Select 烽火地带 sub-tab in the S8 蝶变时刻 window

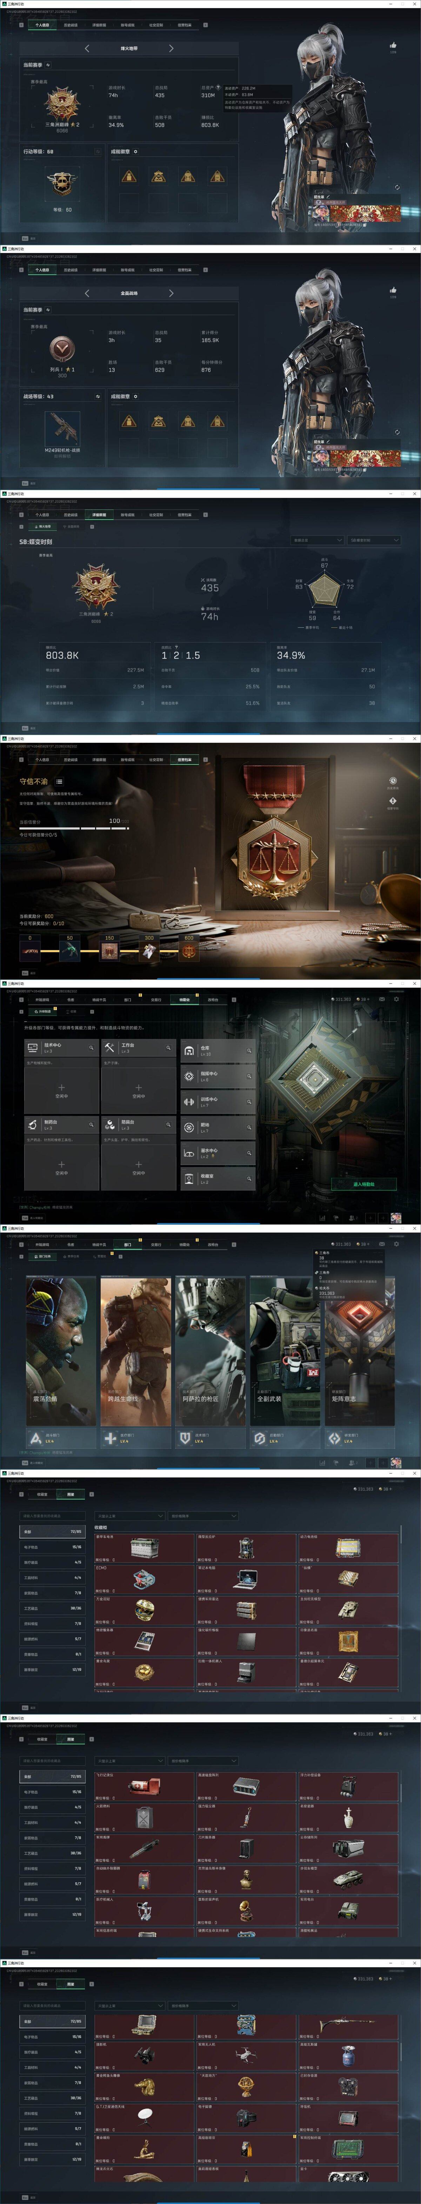tap(42, 526)
